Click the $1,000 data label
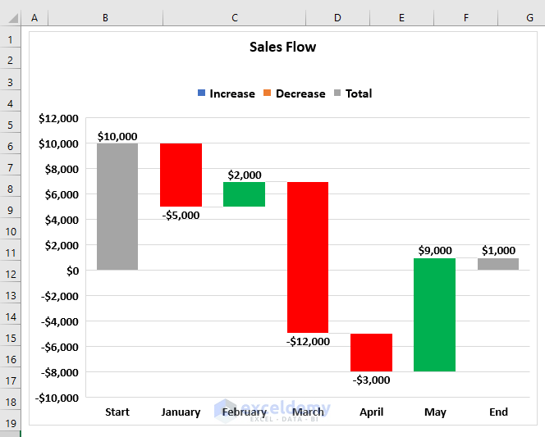The image size is (545, 437). [x=498, y=250]
